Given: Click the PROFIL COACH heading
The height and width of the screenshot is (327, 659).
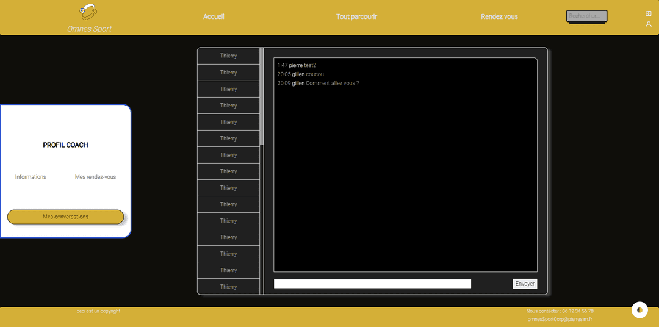Looking at the screenshot, I should pyautogui.click(x=65, y=145).
